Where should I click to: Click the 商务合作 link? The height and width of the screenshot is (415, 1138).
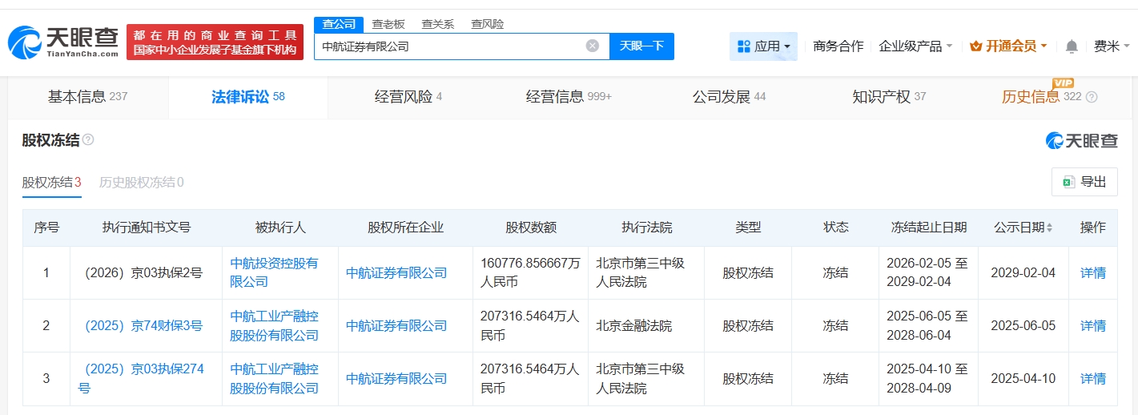[x=838, y=46]
